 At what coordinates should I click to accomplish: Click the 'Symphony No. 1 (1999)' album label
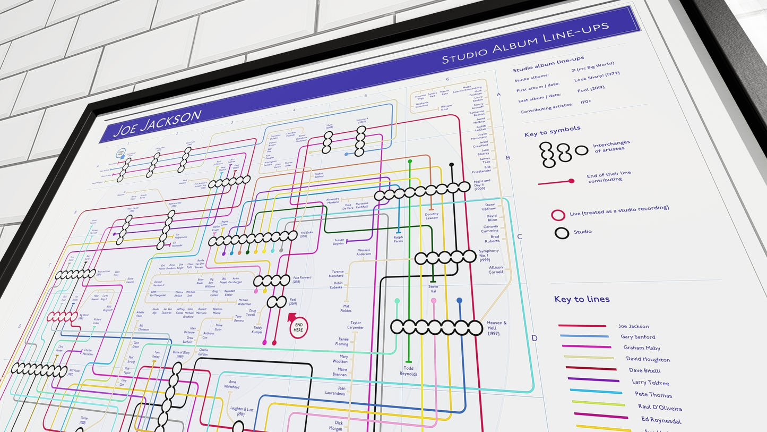(x=489, y=256)
